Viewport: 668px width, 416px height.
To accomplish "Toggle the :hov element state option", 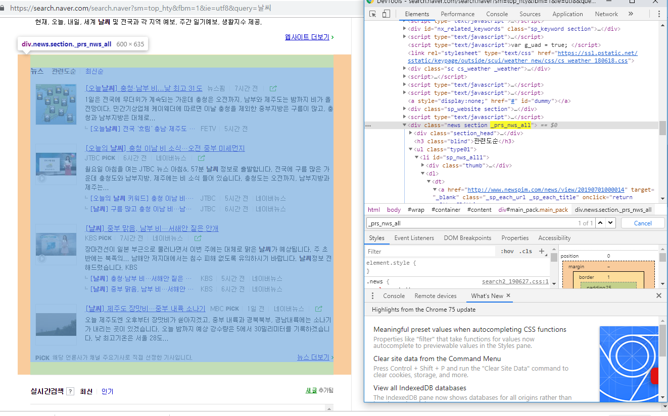I will coord(507,251).
